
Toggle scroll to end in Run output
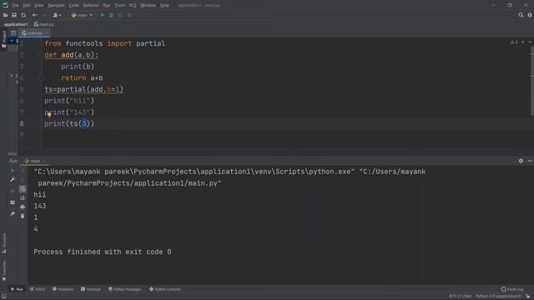23,197
